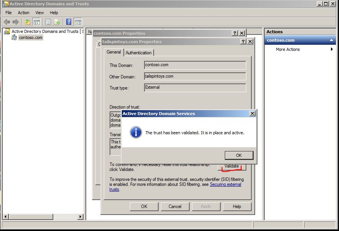
Task: Click the Forward arrow toolbar icon
Action: pos(16,22)
